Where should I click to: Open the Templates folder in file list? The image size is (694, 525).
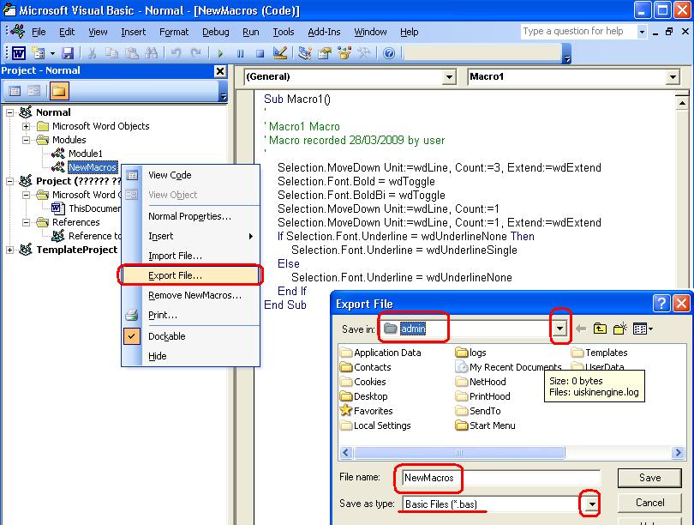pyautogui.click(x=600, y=353)
